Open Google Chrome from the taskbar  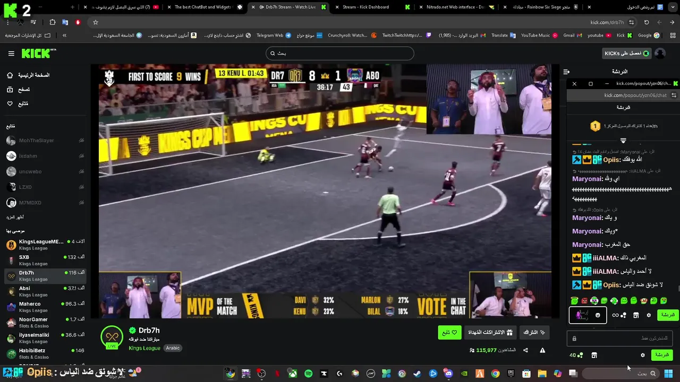point(495,374)
